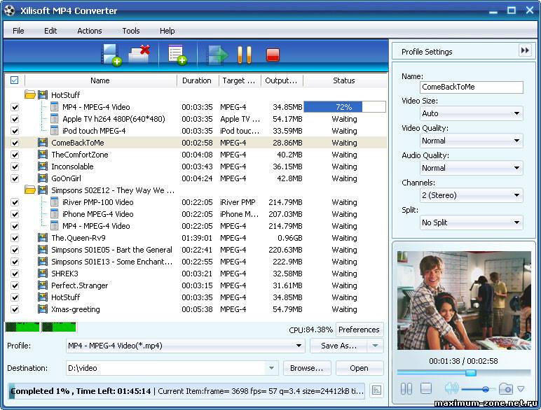Viewport: 541px width, 410px height.
Task: Click the Status column header
Action: [344, 80]
